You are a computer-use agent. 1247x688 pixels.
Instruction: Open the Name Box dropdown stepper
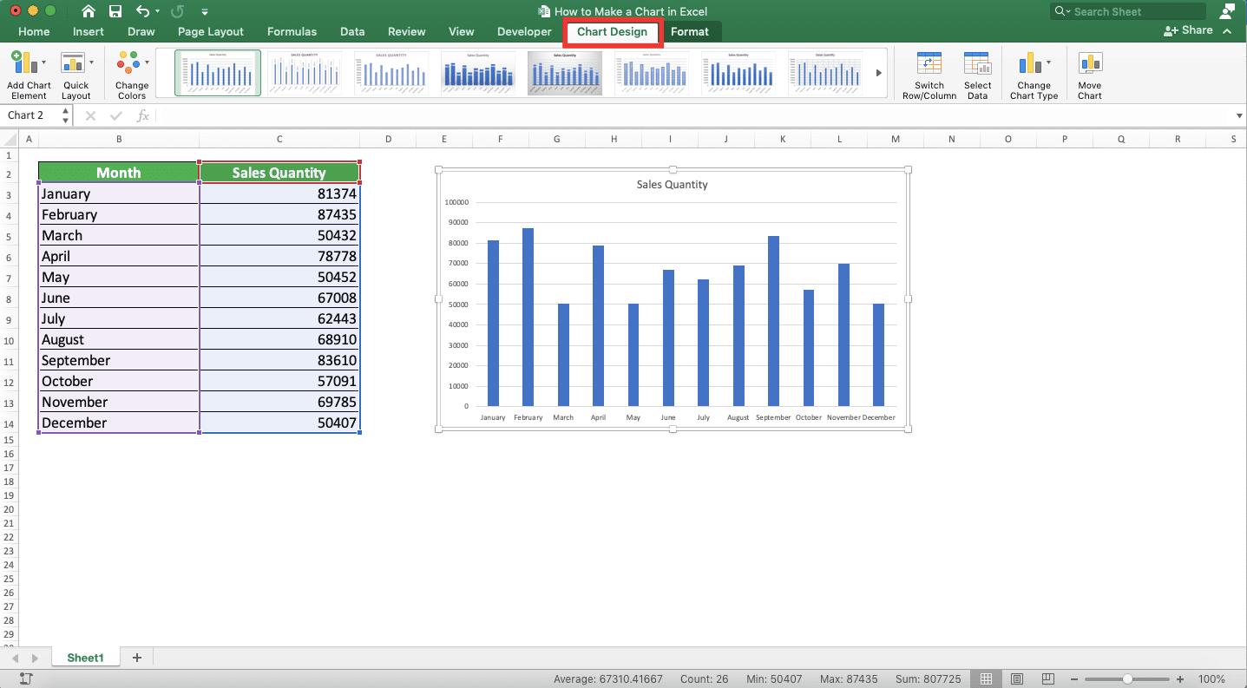point(66,115)
